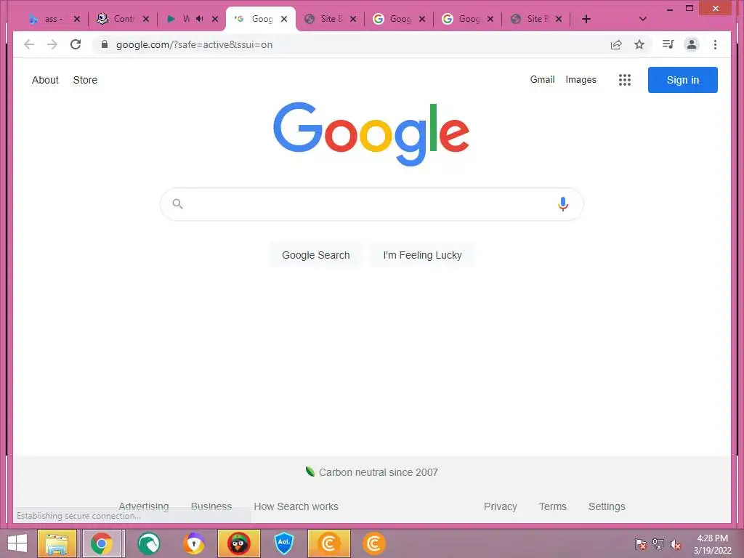The image size is (744, 558).
Task: Open the AOL shield taskbar icon
Action: click(x=284, y=543)
